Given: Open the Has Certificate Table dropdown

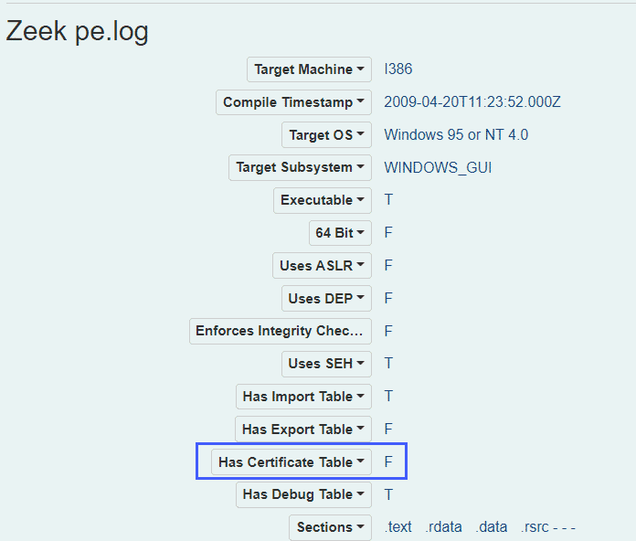Looking at the screenshot, I should click(291, 462).
